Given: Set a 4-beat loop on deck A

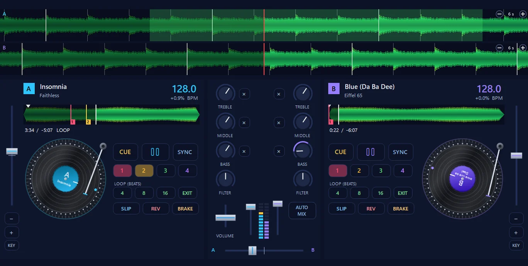Looking at the screenshot, I should tap(122, 193).
